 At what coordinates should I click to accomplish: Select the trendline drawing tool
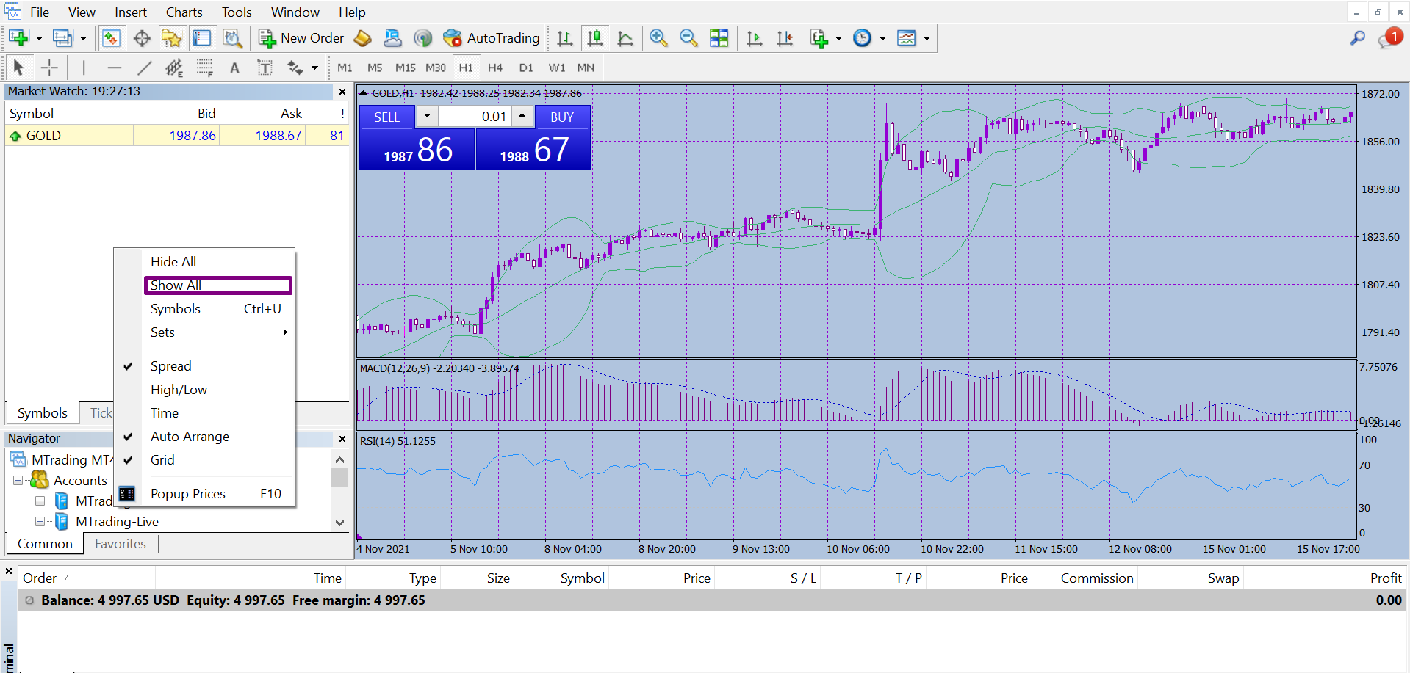pyautogui.click(x=144, y=68)
